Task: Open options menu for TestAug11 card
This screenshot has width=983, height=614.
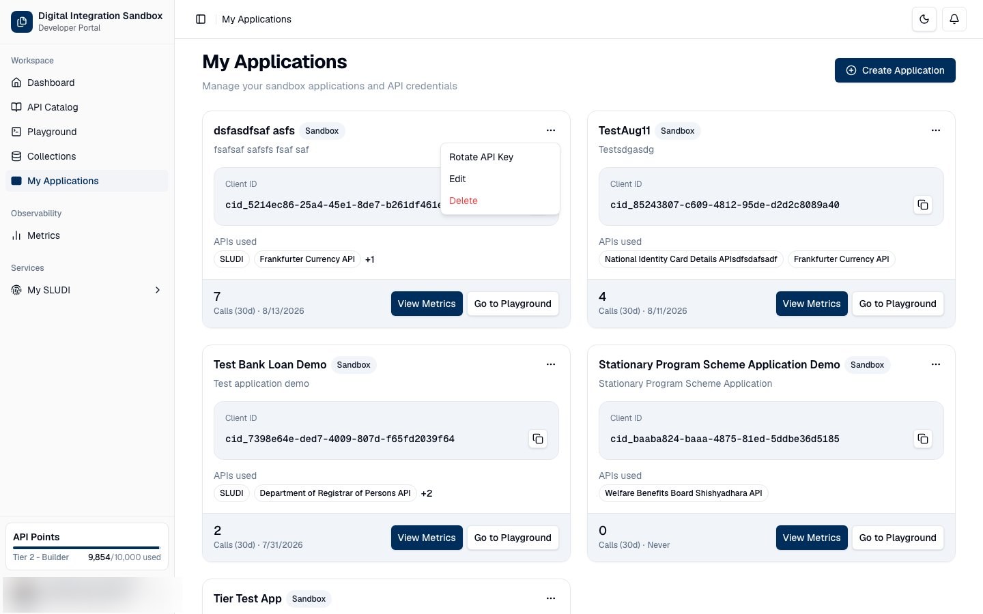Action: coord(936,130)
